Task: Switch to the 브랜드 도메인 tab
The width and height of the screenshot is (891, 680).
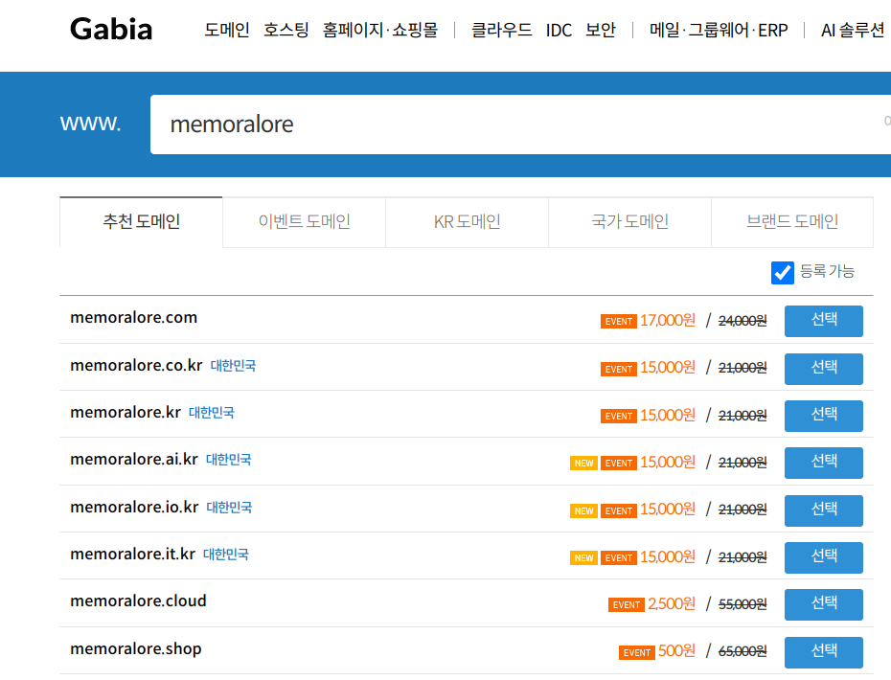Action: pyautogui.click(x=792, y=222)
